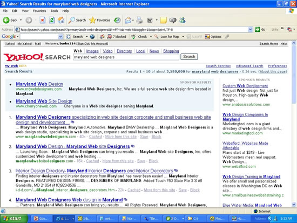The image size is (297, 223).
Task: Open the Favorites star panel
Action: click(x=92, y=20)
